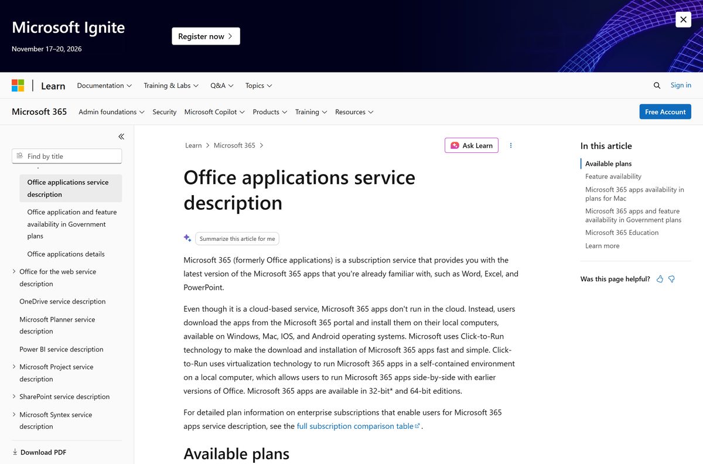Go to Microsoft 365 breadcrumb

(x=234, y=145)
